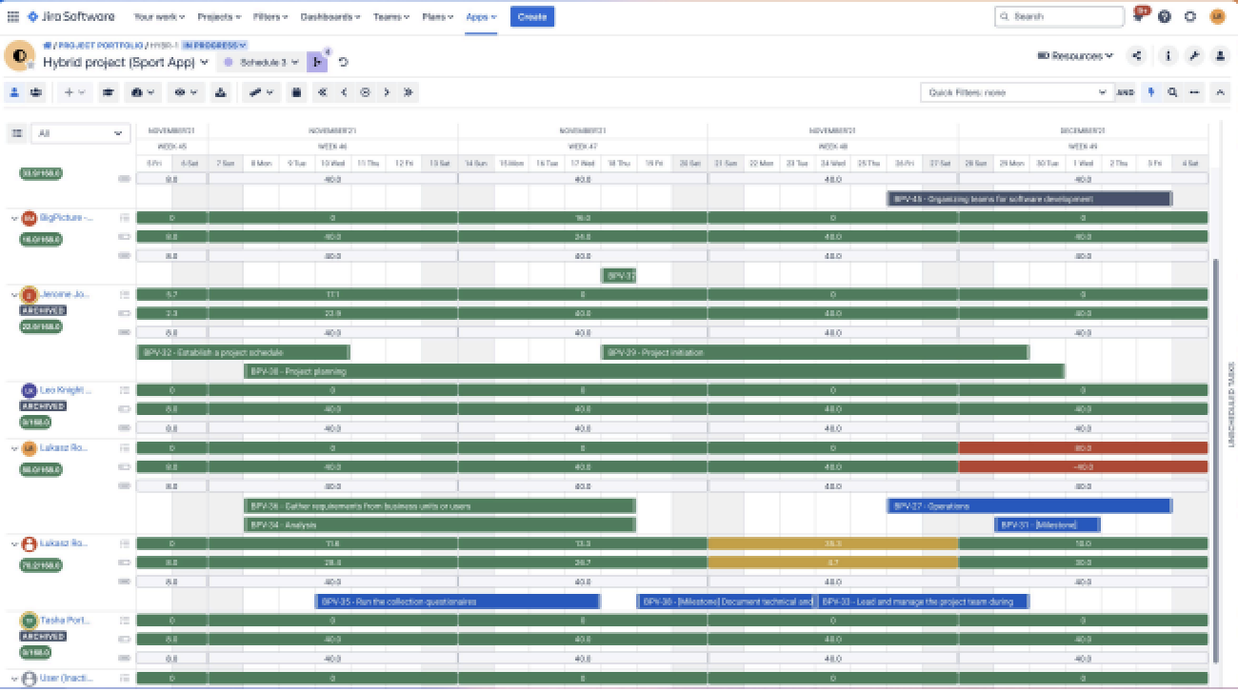Toggle the blue pin filter button
Screen dimensions: 1238x691
(1151, 92)
